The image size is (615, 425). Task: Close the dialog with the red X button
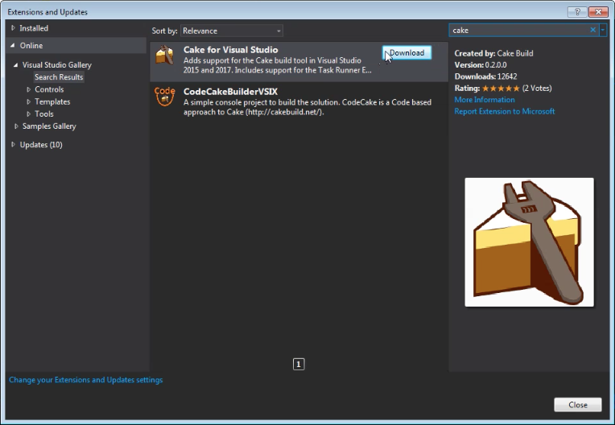pyautogui.click(x=599, y=12)
